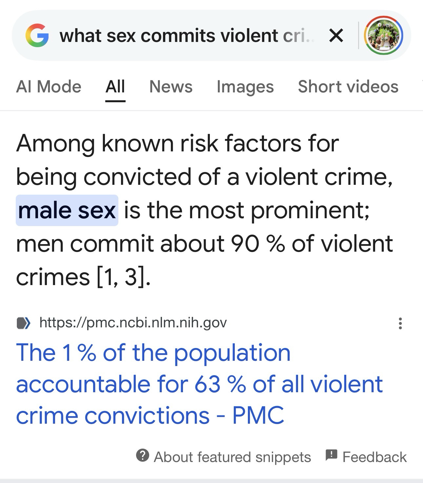The height and width of the screenshot is (483, 423).
Task: Open the pmc.ncbi.nlm.nih.gov URL
Action: pos(133,323)
